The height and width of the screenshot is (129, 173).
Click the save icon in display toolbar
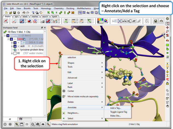tap(155, 21)
